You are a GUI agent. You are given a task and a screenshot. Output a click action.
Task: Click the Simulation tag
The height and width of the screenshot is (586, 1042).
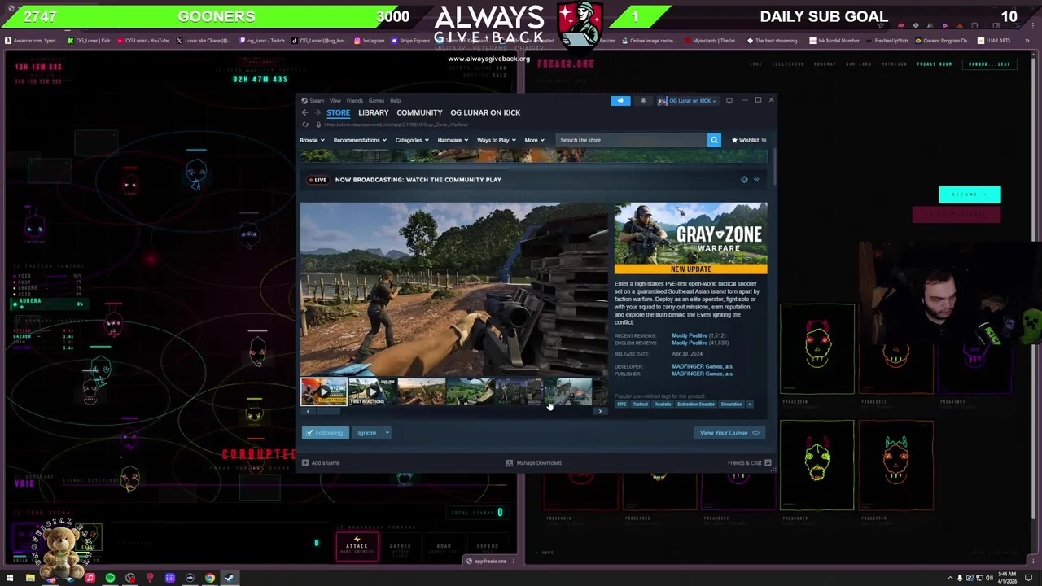[731, 405]
